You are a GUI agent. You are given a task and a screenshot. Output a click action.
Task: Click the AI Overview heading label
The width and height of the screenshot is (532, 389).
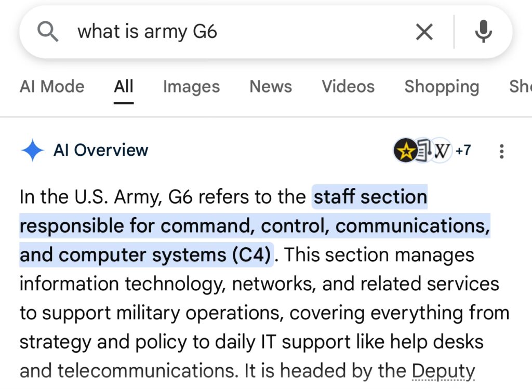[x=101, y=151]
